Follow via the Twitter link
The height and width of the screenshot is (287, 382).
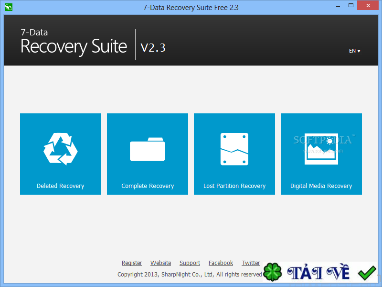(251, 263)
